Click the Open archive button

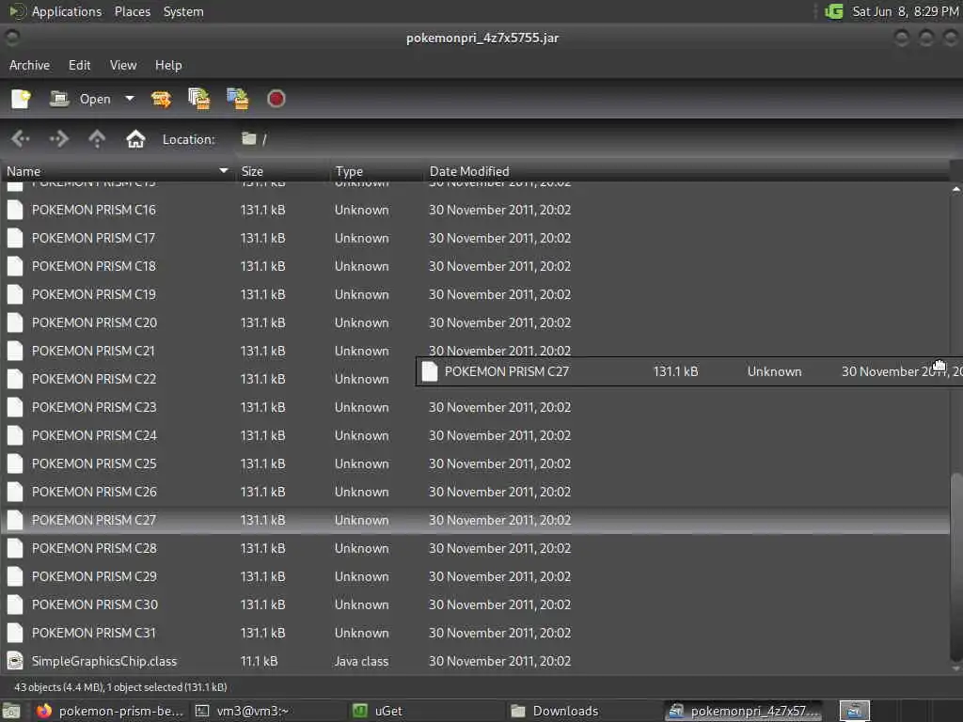pyautogui.click(x=81, y=99)
